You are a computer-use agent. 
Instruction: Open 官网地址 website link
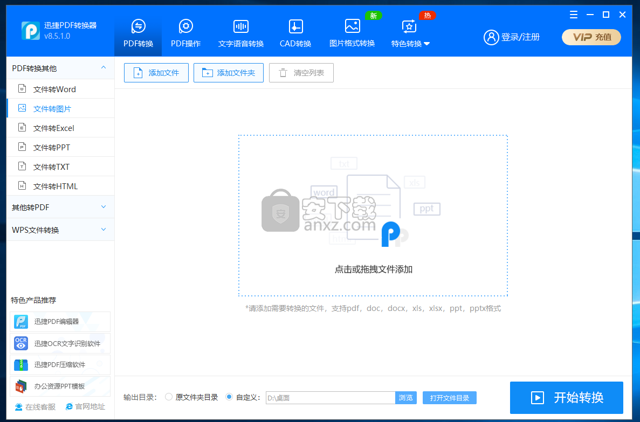(x=85, y=406)
